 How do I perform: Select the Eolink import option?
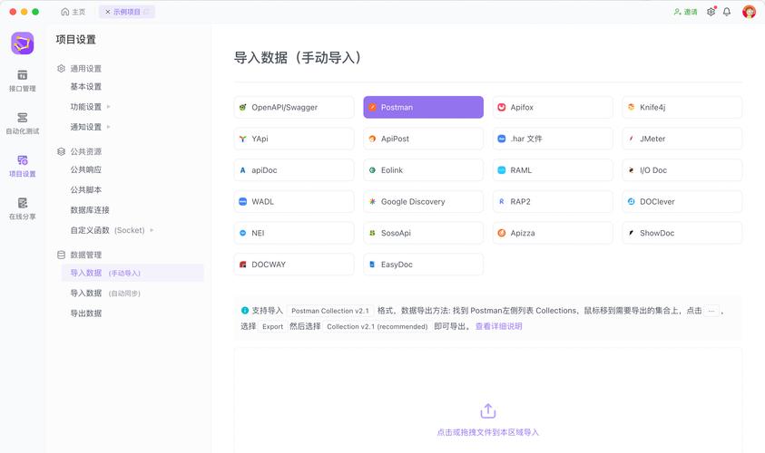tap(424, 170)
